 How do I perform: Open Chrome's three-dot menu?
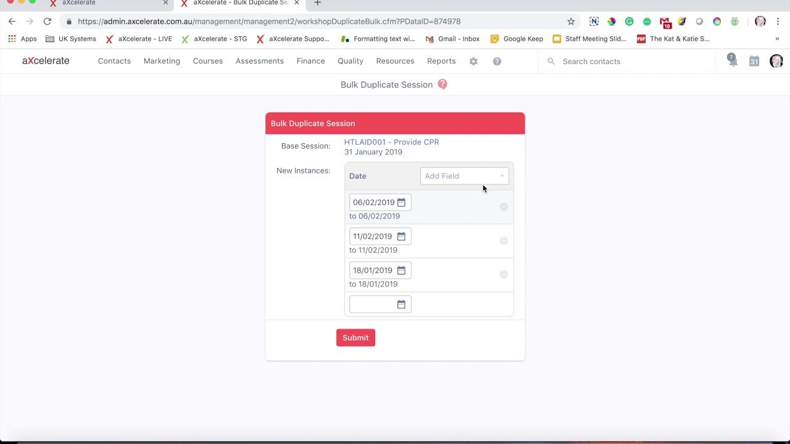[x=778, y=22]
